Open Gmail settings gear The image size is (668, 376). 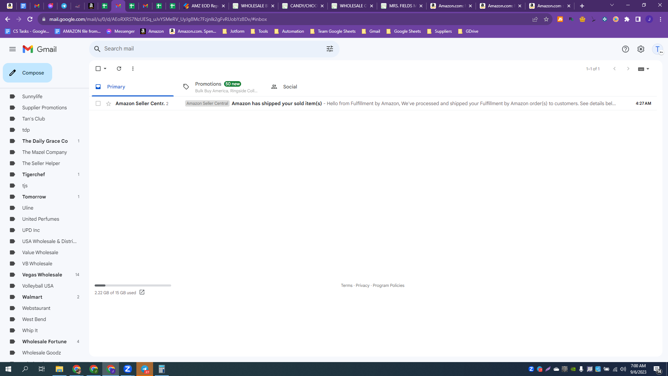coord(641,49)
